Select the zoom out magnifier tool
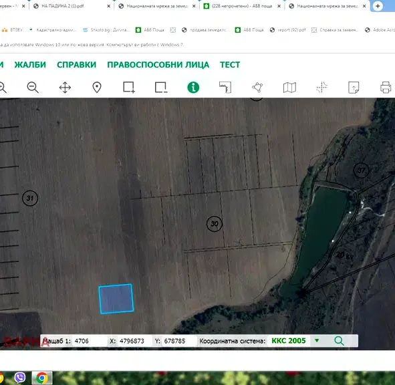 click(33, 88)
